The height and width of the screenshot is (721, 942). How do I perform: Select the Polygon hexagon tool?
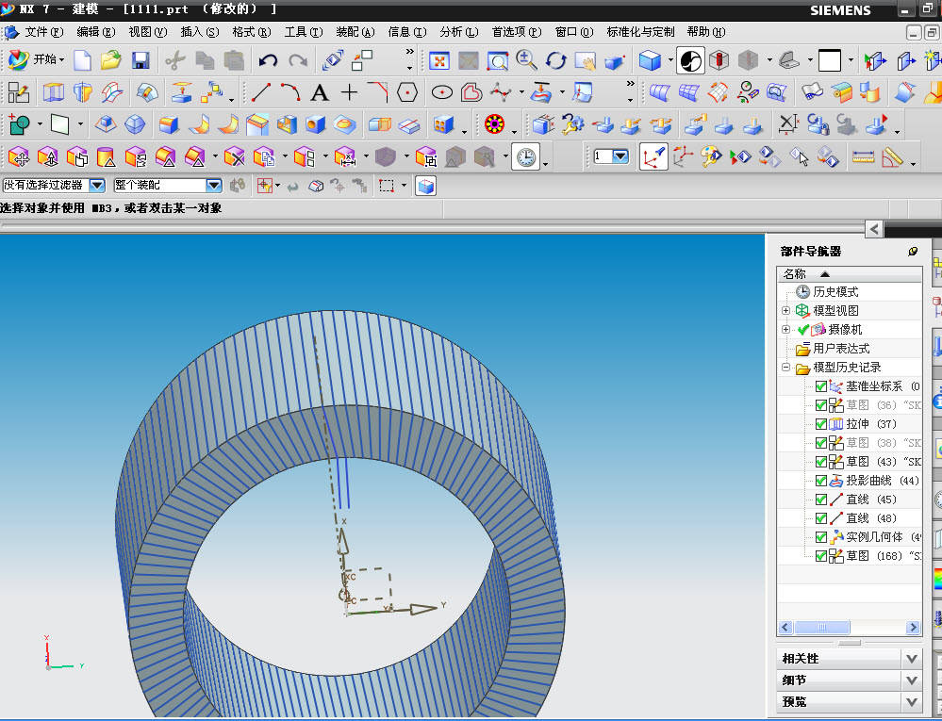pos(407,92)
